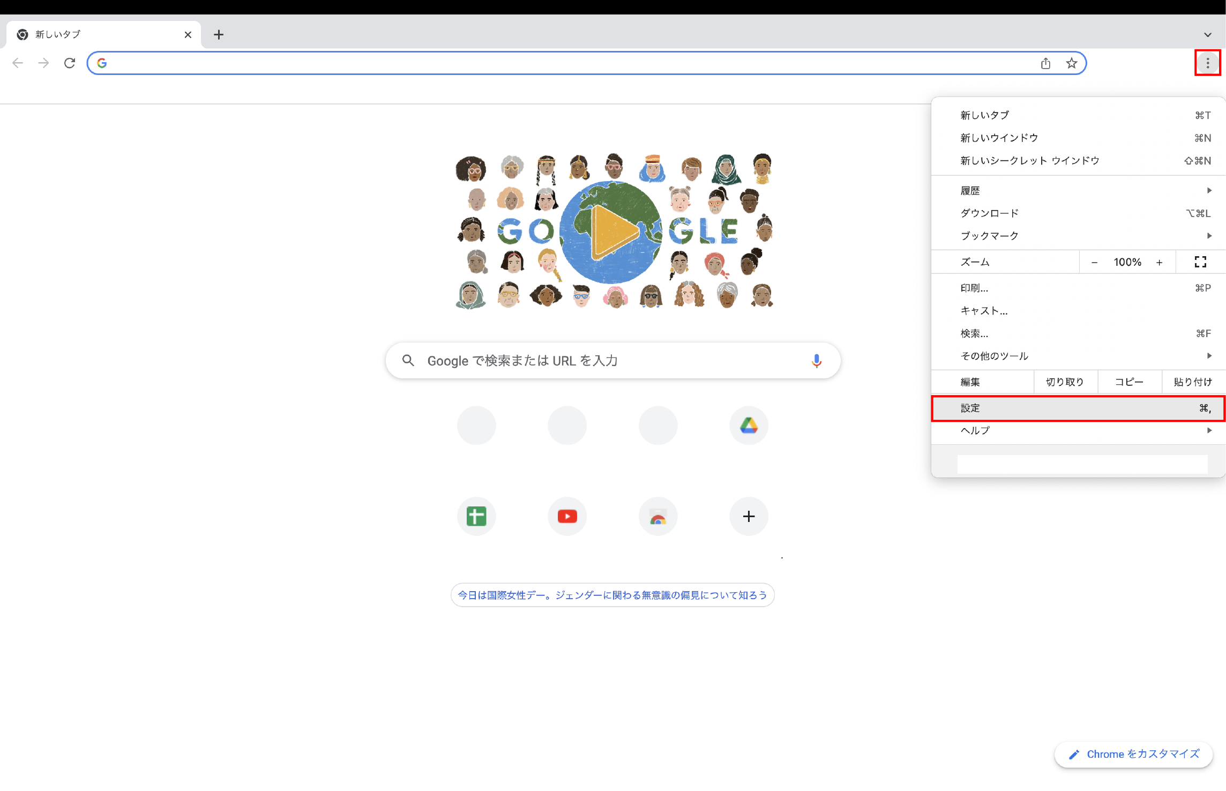Open the YouTube shortcut

tap(567, 516)
